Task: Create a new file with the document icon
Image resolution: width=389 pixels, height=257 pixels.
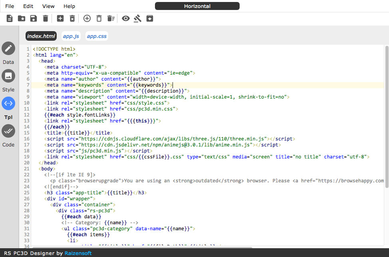Action: click(10, 18)
